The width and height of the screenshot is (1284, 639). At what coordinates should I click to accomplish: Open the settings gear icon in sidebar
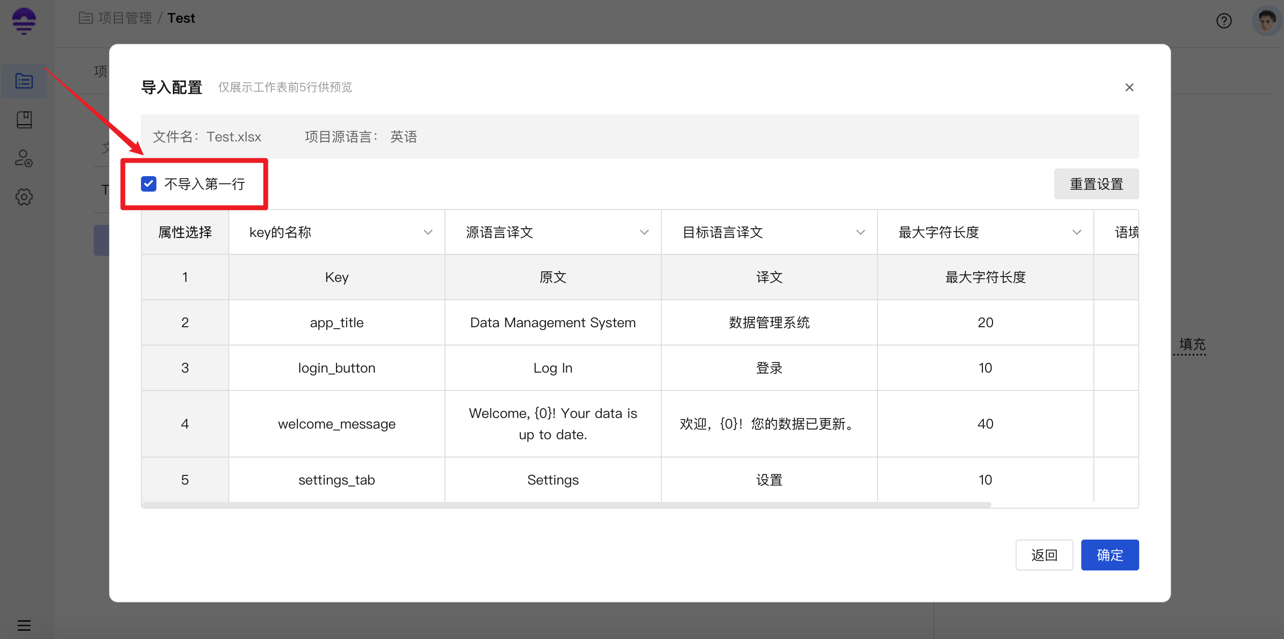pos(24,197)
